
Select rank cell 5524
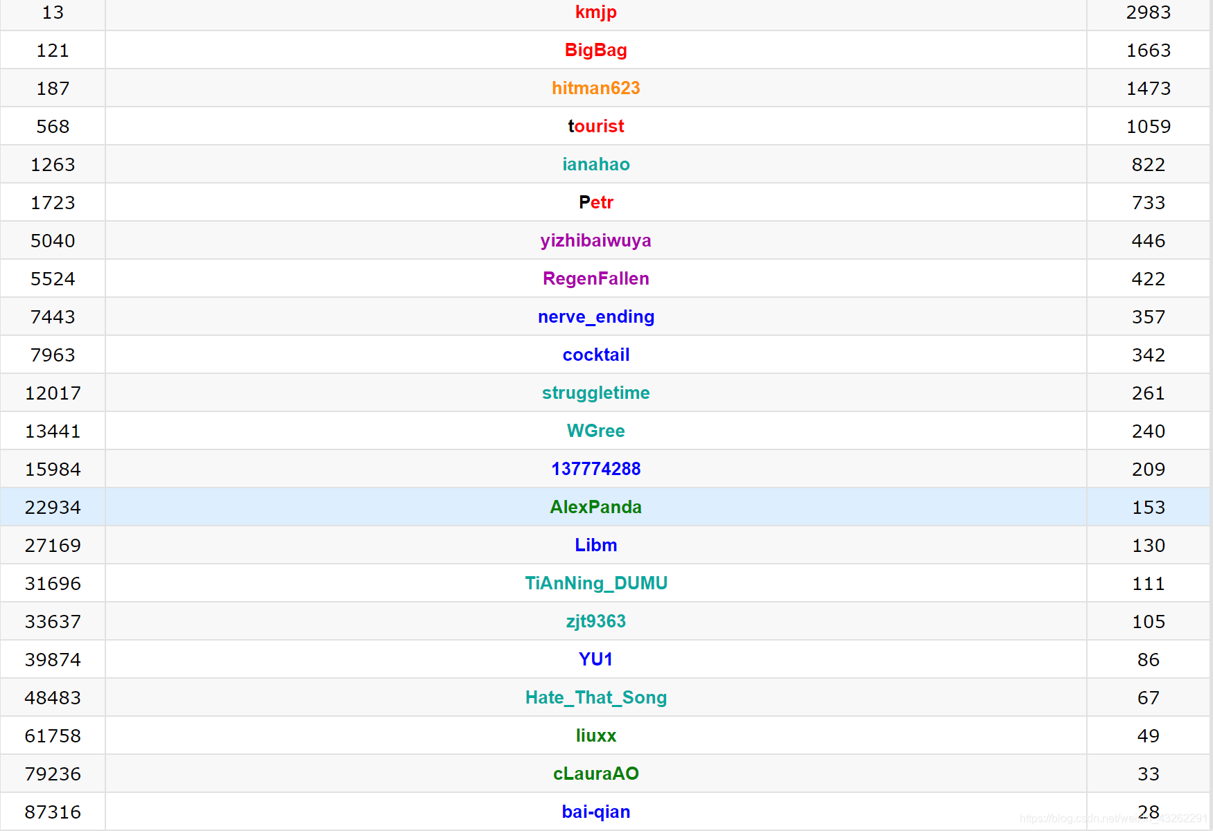[53, 278]
